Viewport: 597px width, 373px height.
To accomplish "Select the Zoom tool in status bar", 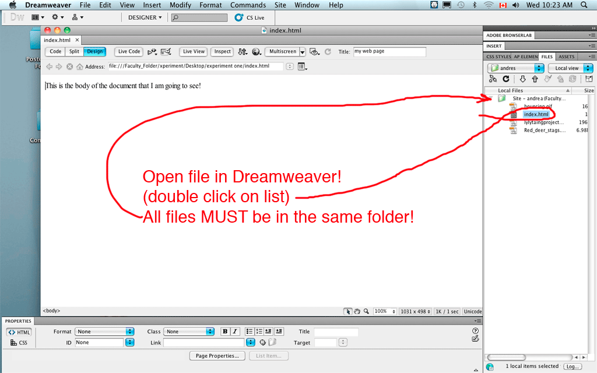I will click(366, 311).
